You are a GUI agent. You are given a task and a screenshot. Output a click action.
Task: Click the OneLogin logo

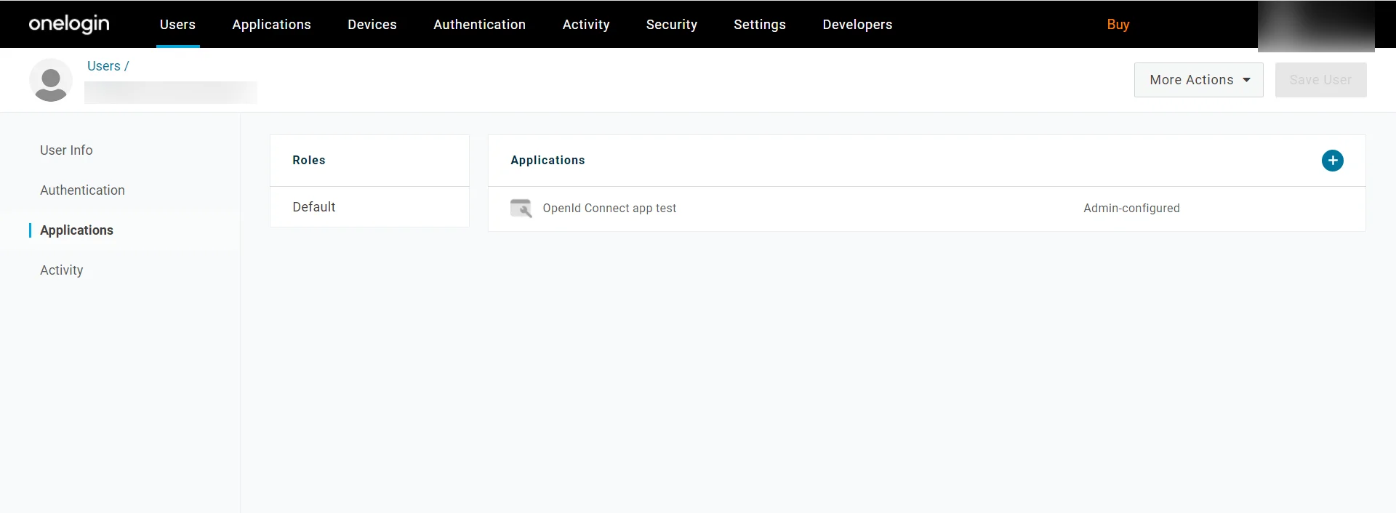click(69, 24)
